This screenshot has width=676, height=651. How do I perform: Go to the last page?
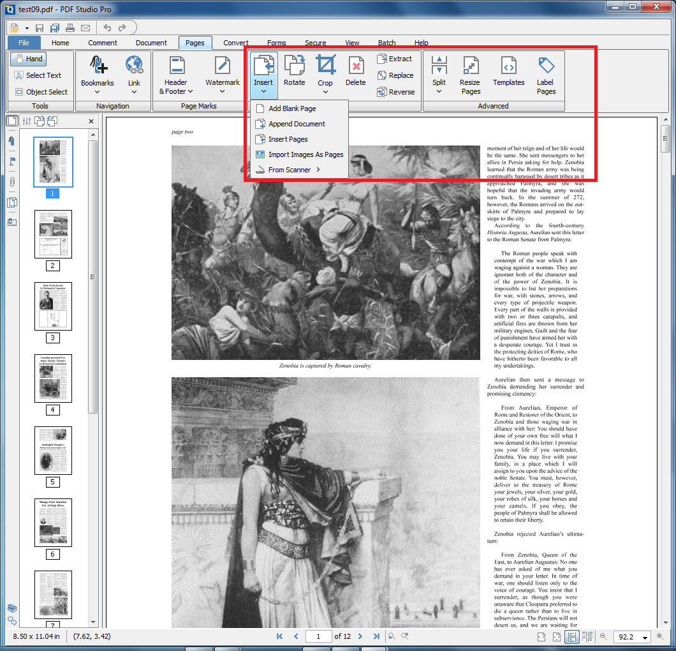[x=376, y=636]
